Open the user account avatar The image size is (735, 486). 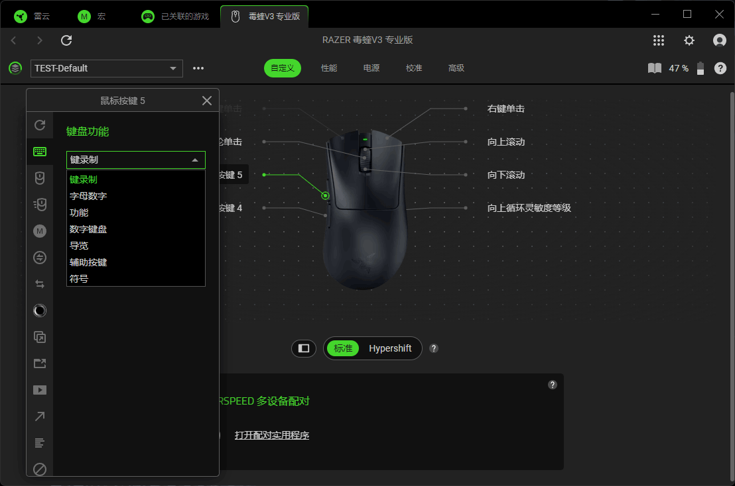720,40
